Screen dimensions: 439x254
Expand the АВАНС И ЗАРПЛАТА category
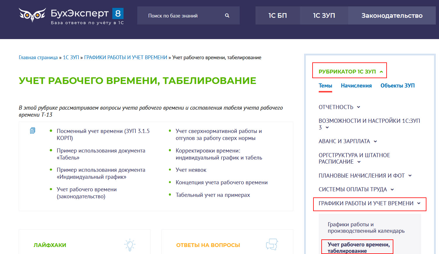point(348,141)
